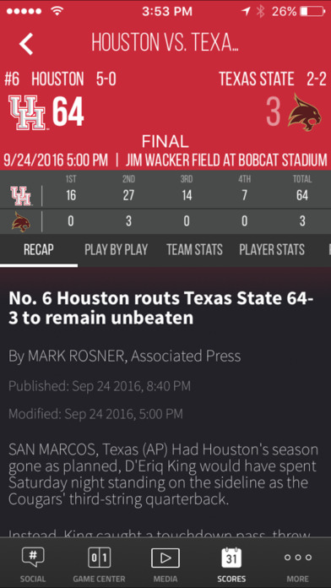Image resolution: width=331 pixels, height=588 pixels.
Task: Tap the article headline about Houston rout
Action: 161,308
